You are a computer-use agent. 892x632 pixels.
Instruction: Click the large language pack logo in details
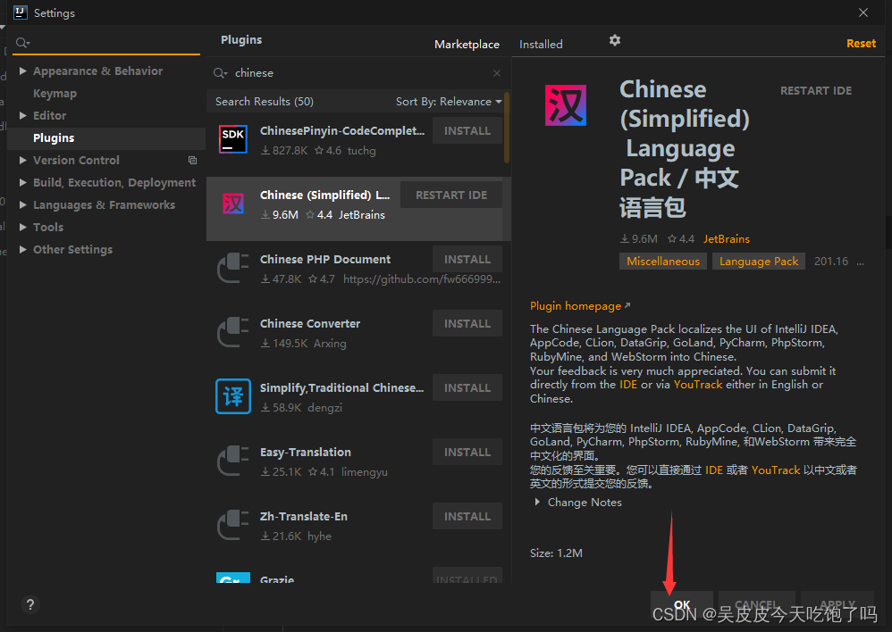pos(566,105)
